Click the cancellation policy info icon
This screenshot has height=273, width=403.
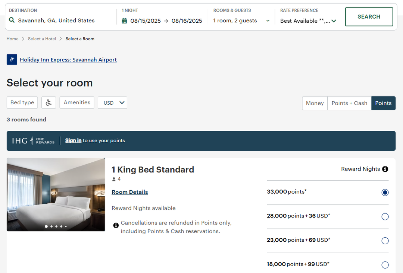point(116,225)
